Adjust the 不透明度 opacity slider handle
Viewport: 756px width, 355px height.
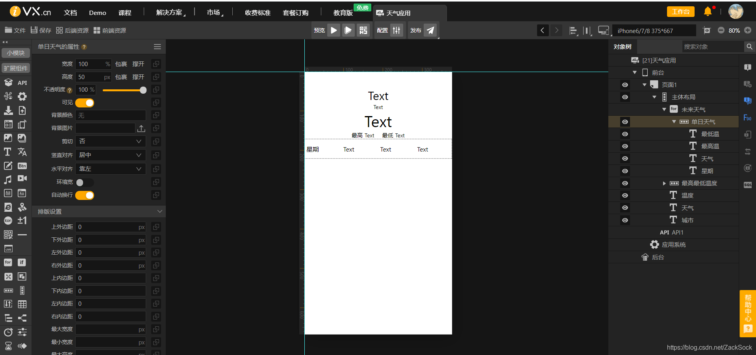(143, 90)
